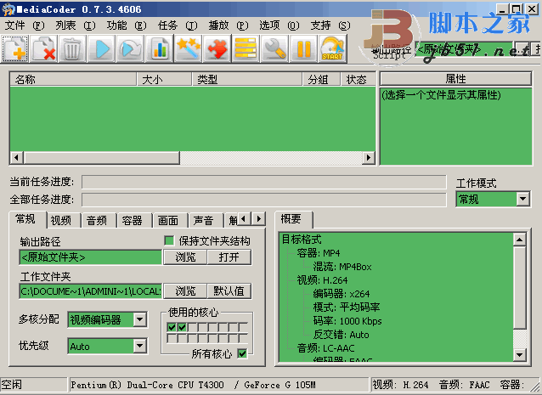Click the file list horizontal scrollbar thumb
The width and height of the screenshot is (542, 395).
[102, 158]
